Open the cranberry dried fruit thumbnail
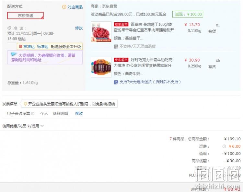This screenshot has width=243, height=192. (x=101, y=32)
